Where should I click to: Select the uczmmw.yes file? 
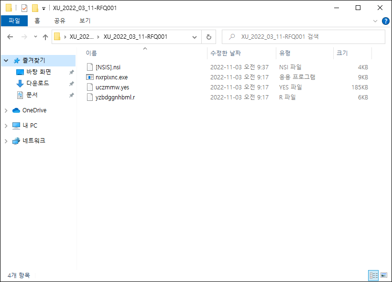coord(112,87)
